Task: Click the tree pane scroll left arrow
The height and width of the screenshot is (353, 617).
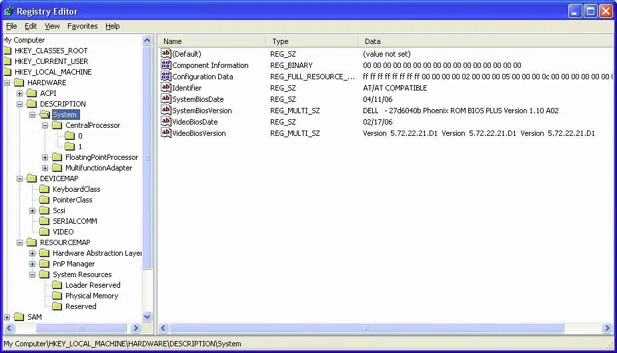Action: (9, 328)
